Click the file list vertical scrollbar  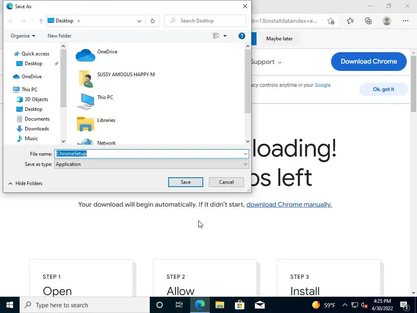click(248, 81)
